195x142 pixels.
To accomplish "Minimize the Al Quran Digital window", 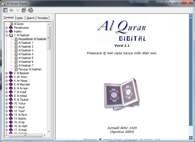I will tap(172, 3).
